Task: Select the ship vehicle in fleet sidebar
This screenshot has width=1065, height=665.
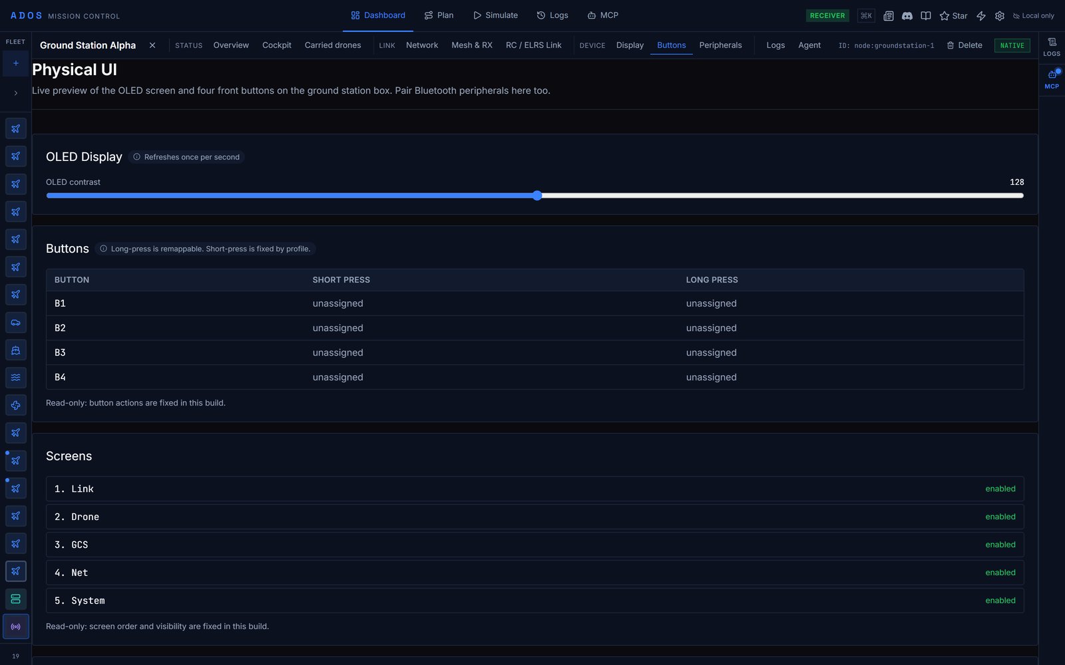Action: point(16,350)
